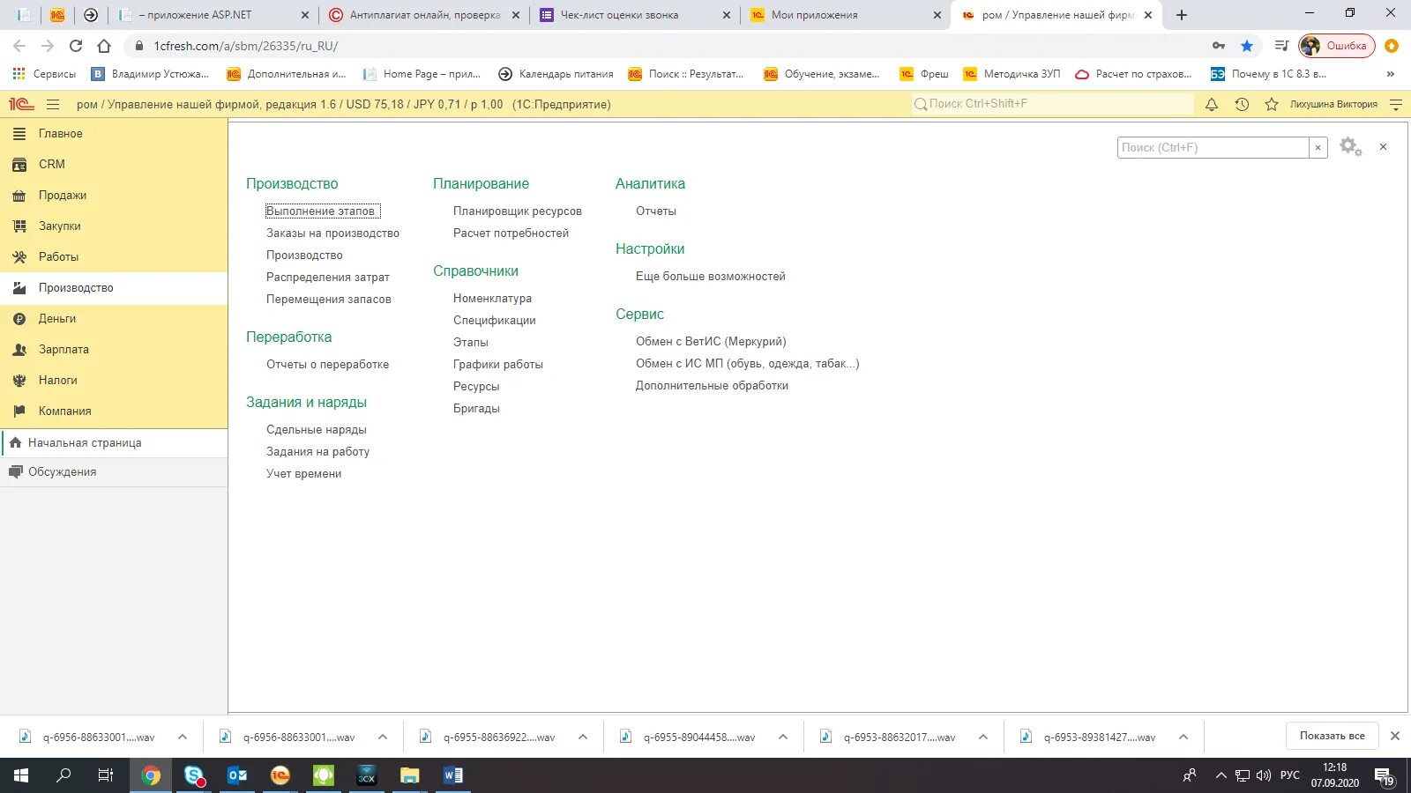Open Отчеты о переработке

327,365
